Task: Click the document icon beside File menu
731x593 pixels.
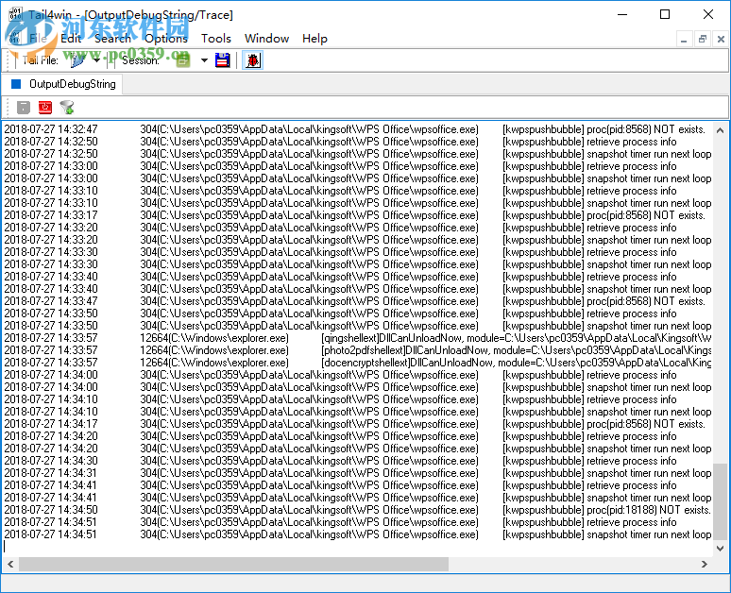Action: point(14,38)
